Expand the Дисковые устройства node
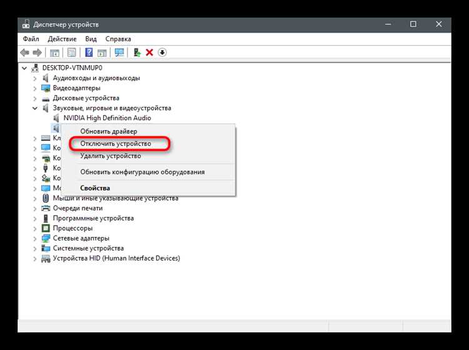The image size is (469, 350). coord(35,99)
